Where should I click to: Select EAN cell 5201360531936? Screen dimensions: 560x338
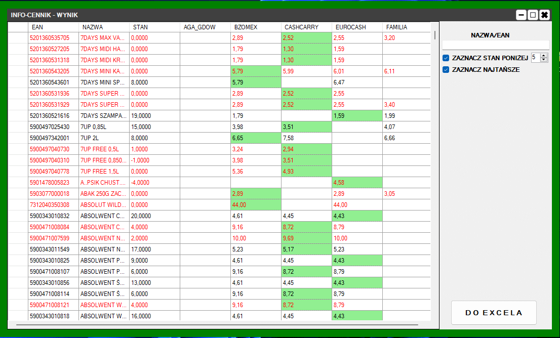point(53,94)
